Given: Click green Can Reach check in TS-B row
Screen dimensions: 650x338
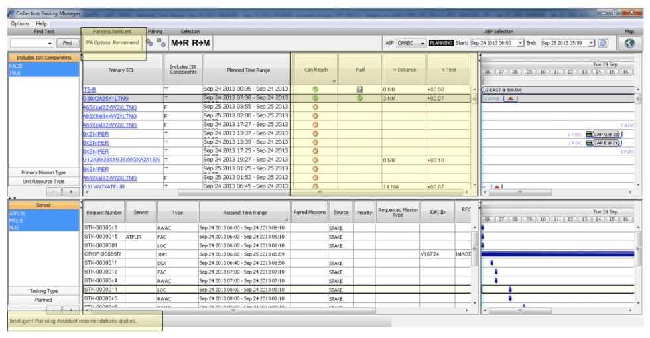Looking at the screenshot, I should 316,89.
